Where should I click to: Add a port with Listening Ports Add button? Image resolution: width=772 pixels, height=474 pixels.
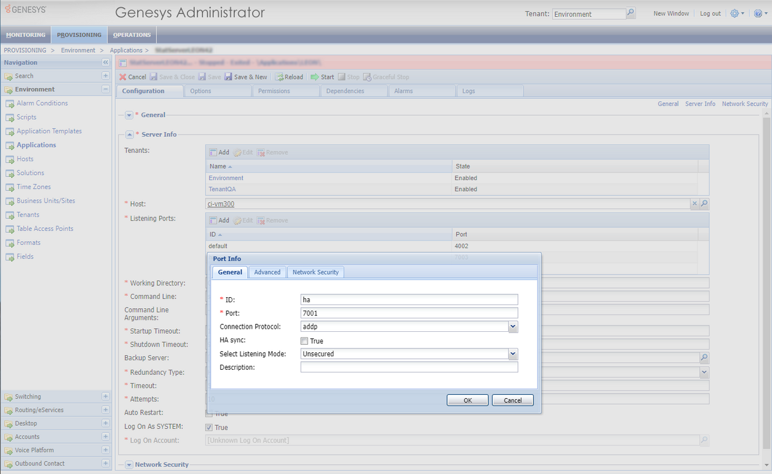click(x=219, y=221)
